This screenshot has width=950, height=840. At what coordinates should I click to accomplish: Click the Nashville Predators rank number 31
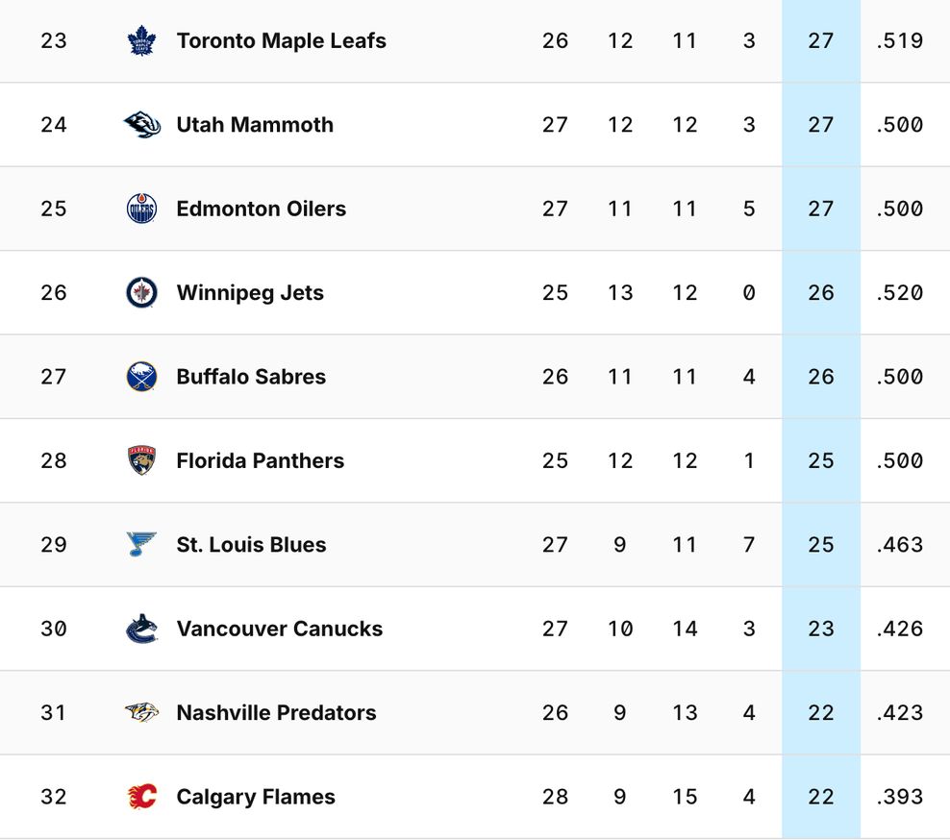point(54,713)
